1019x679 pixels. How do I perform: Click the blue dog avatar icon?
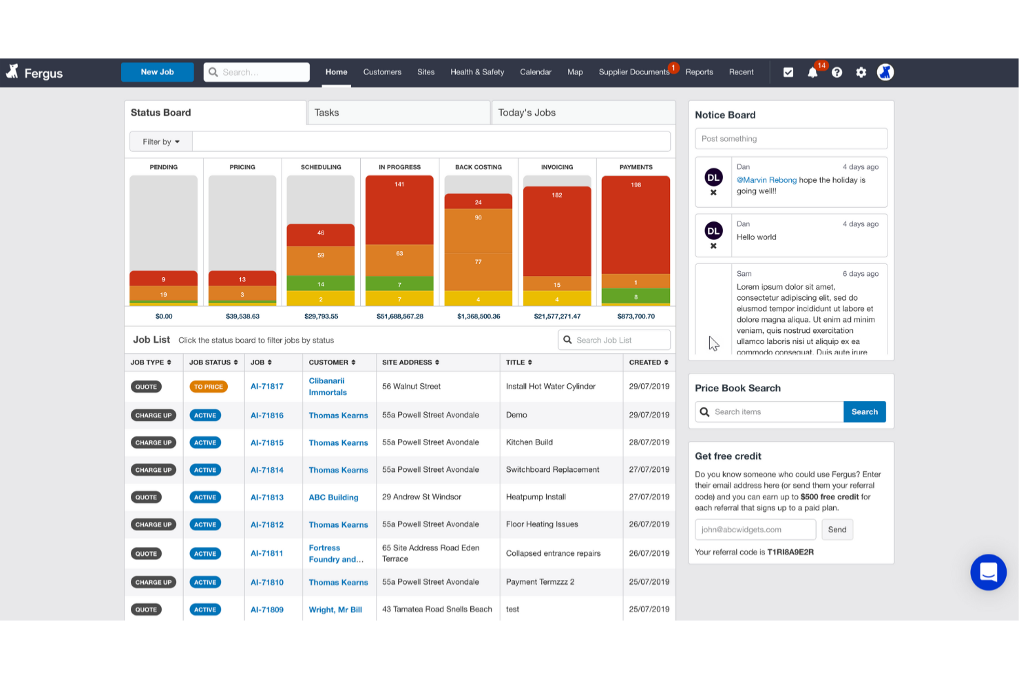click(885, 72)
